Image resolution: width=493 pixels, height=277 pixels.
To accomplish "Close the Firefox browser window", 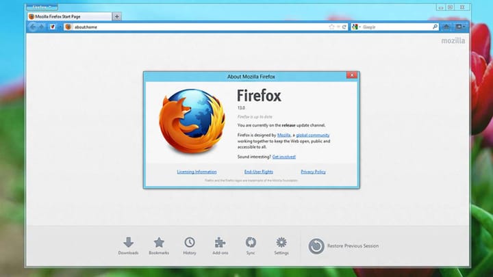I will 462,8.
